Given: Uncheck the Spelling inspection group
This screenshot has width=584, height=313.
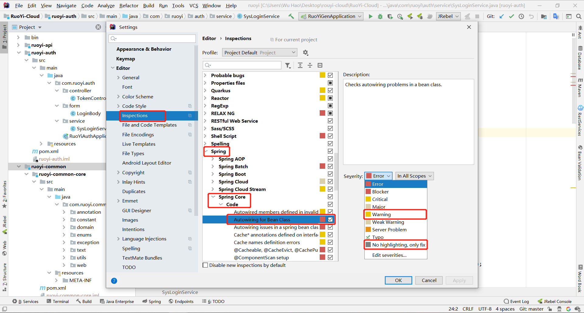Looking at the screenshot, I should [x=330, y=143].
